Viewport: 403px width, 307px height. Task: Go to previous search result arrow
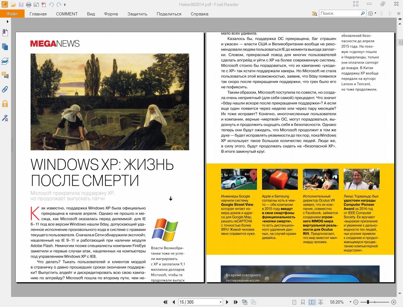(x=381, y=14)
